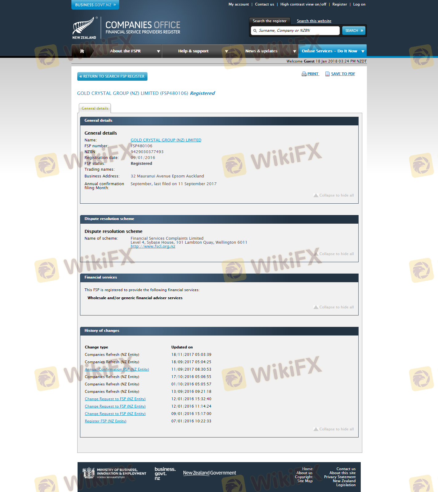This screenshot has width=438, height=492.
Task: Toggle High contrast view on/off
Action: pos(303,4)
